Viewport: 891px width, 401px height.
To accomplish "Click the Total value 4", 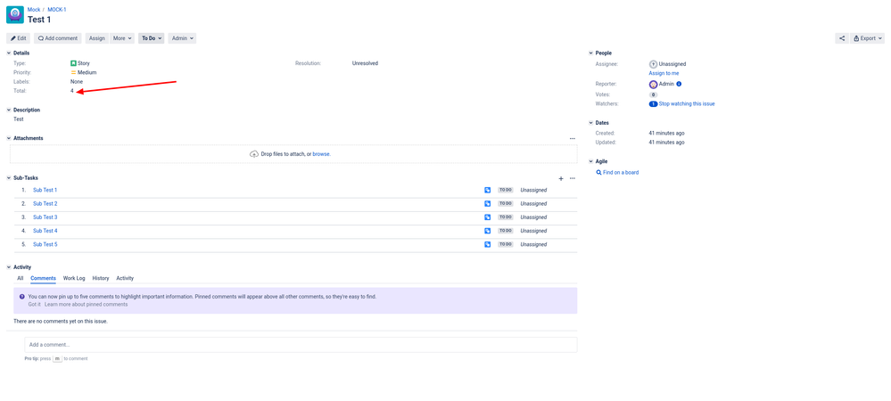I will coord(72,91).
